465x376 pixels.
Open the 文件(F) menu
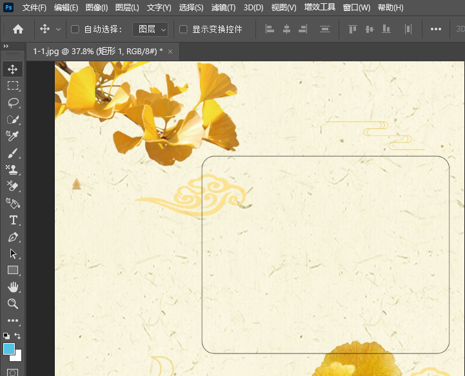34,7
